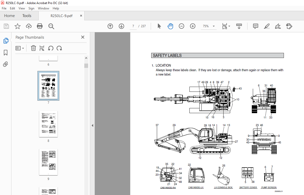Click the CAB INSIDE-LH caption
This screenshot has height=195, width=304.
pos(196,187)
